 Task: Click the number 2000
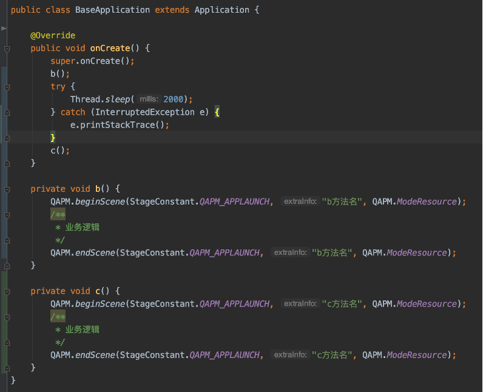tap(173, 99)
